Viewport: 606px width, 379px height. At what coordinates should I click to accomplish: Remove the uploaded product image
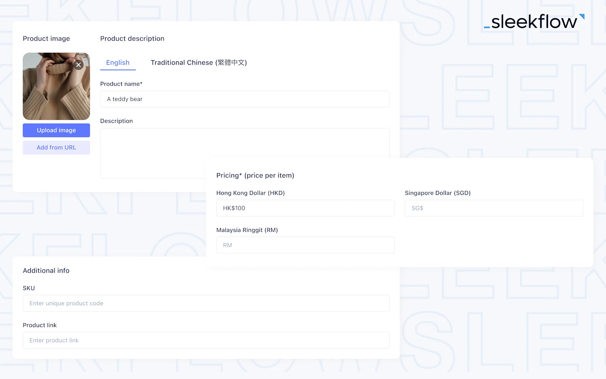[x=78, y=65]
